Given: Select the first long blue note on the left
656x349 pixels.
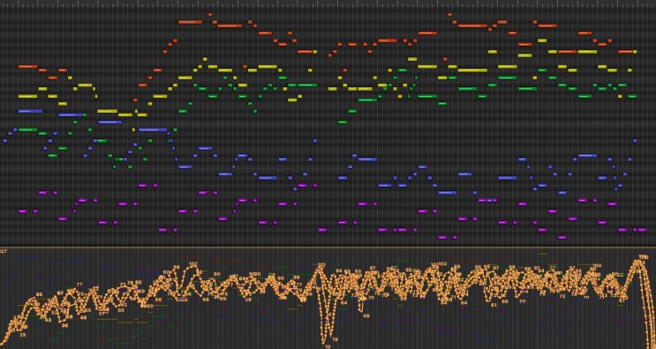Looking at the screenshot, I should [x=30, y=111].
